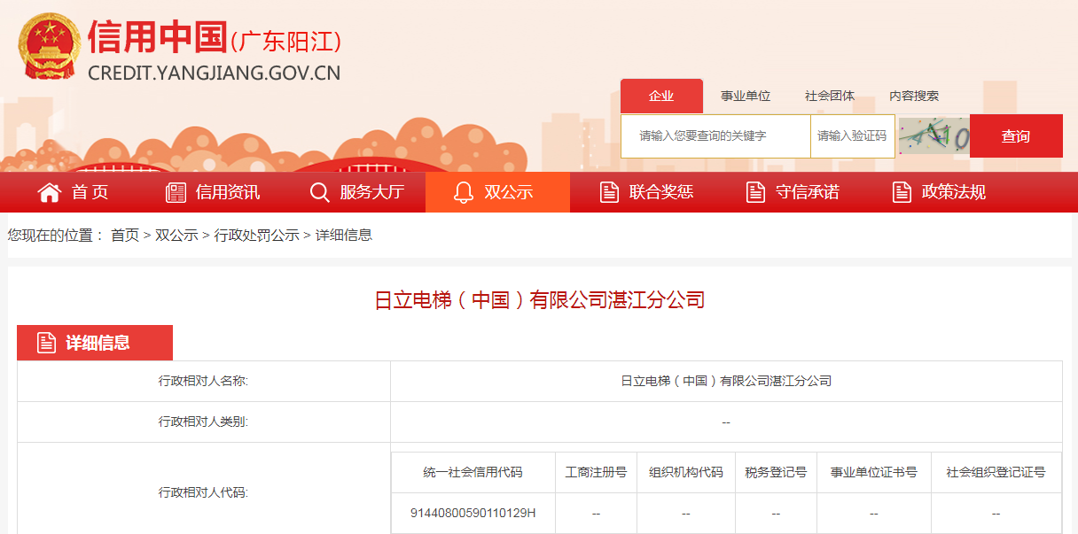This screenshot has width=1078, height=534.
Task: Click the 信用中国 site title
Action: (x=158, y=37)
